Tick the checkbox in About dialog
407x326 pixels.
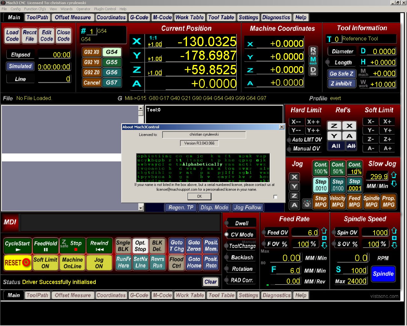pyautogui.click(x=275, y=197)
